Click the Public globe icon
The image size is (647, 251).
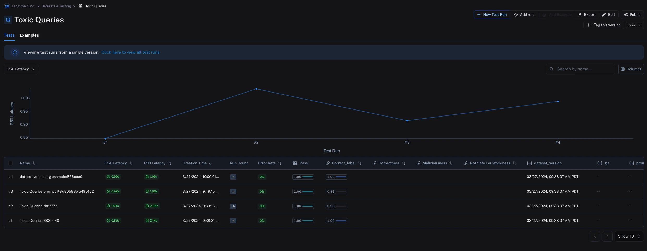626,15
